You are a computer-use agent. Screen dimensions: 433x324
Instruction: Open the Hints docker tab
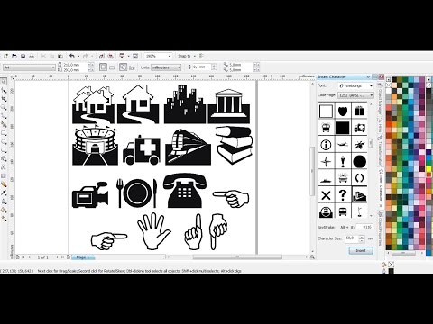pos(381,126)
